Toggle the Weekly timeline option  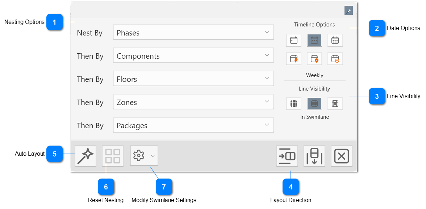tap(314, 40)
